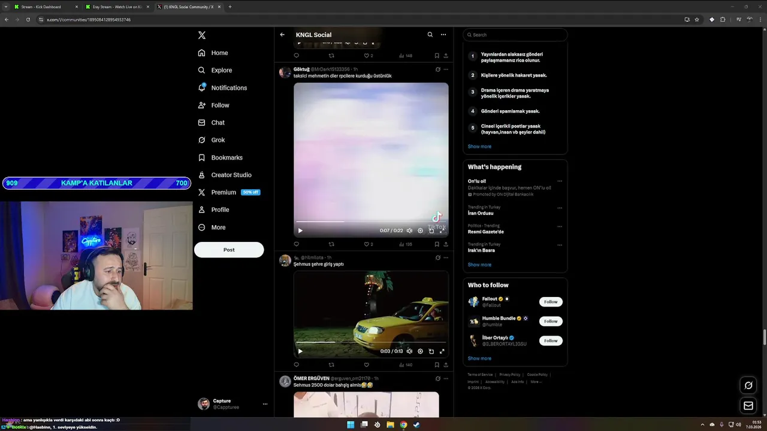Mute sound on Göktuğ's video
767x431 pixels.
[409, 230]
